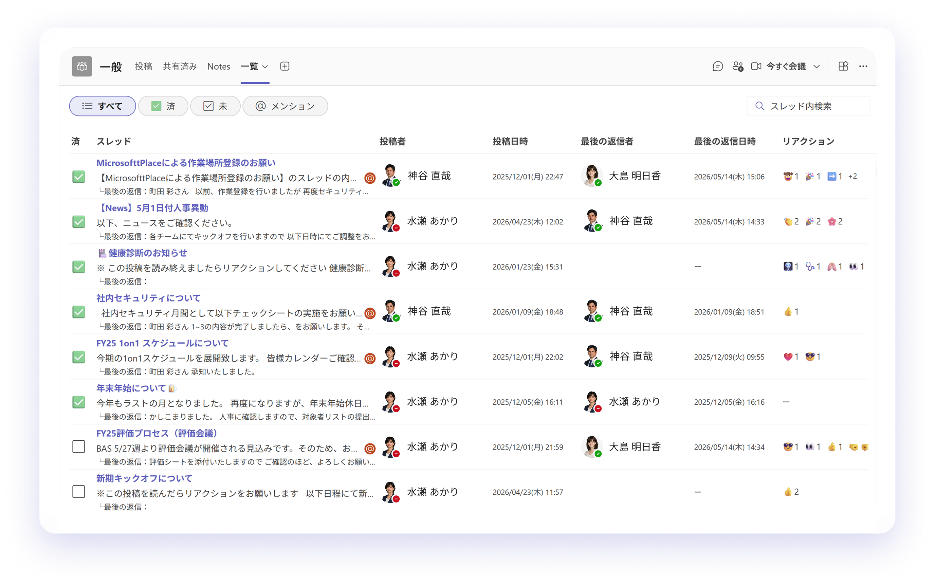Filter by 未 incomplete threads
Image resolution: width=935 pixels, height=585 pixels.
216,106
